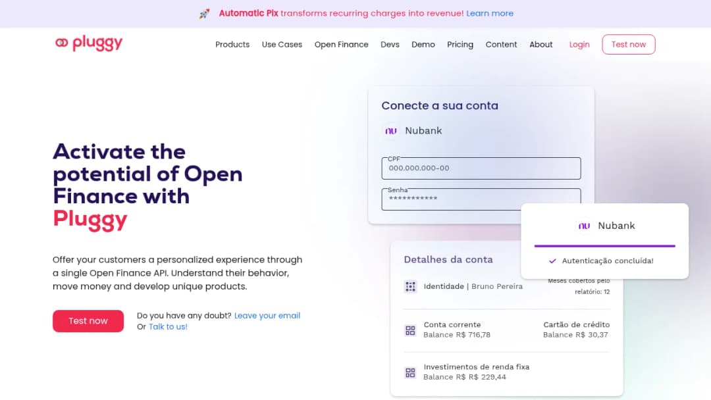This screenshot has width=711, height=400.
Task: Click the Senha password field
Action: 481,199
